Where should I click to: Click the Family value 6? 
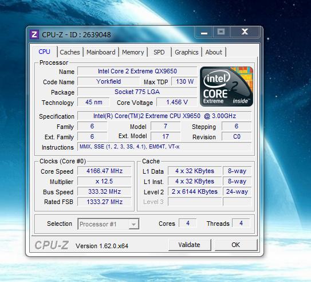tap(92, 126)
